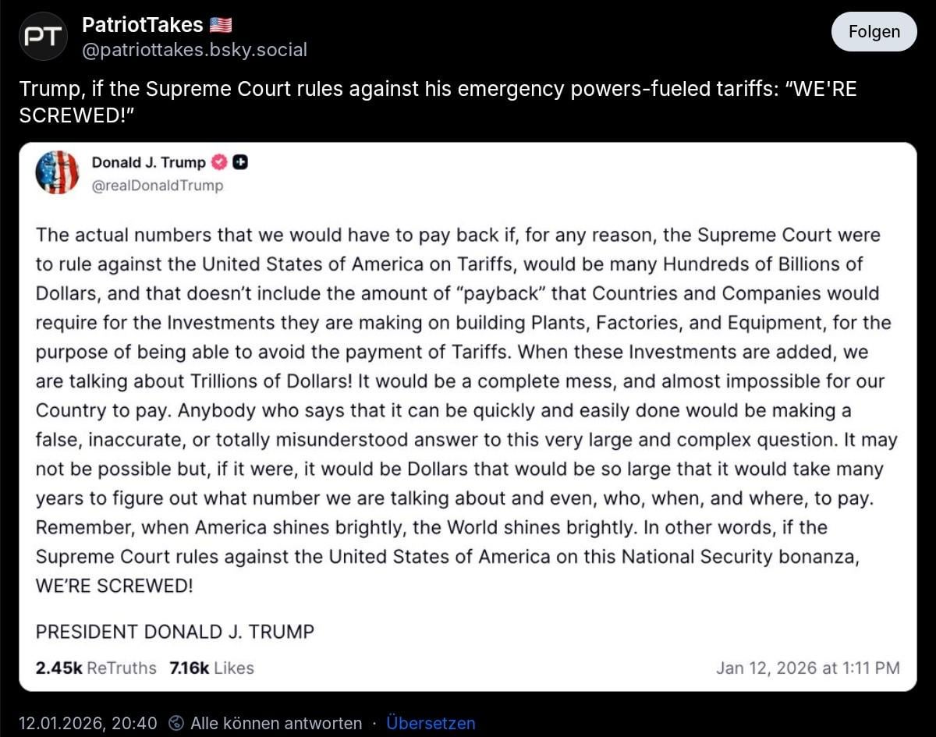Screen dimensions: 936x737
Task: Click the PT profile avatar
Action: point(43,37)
